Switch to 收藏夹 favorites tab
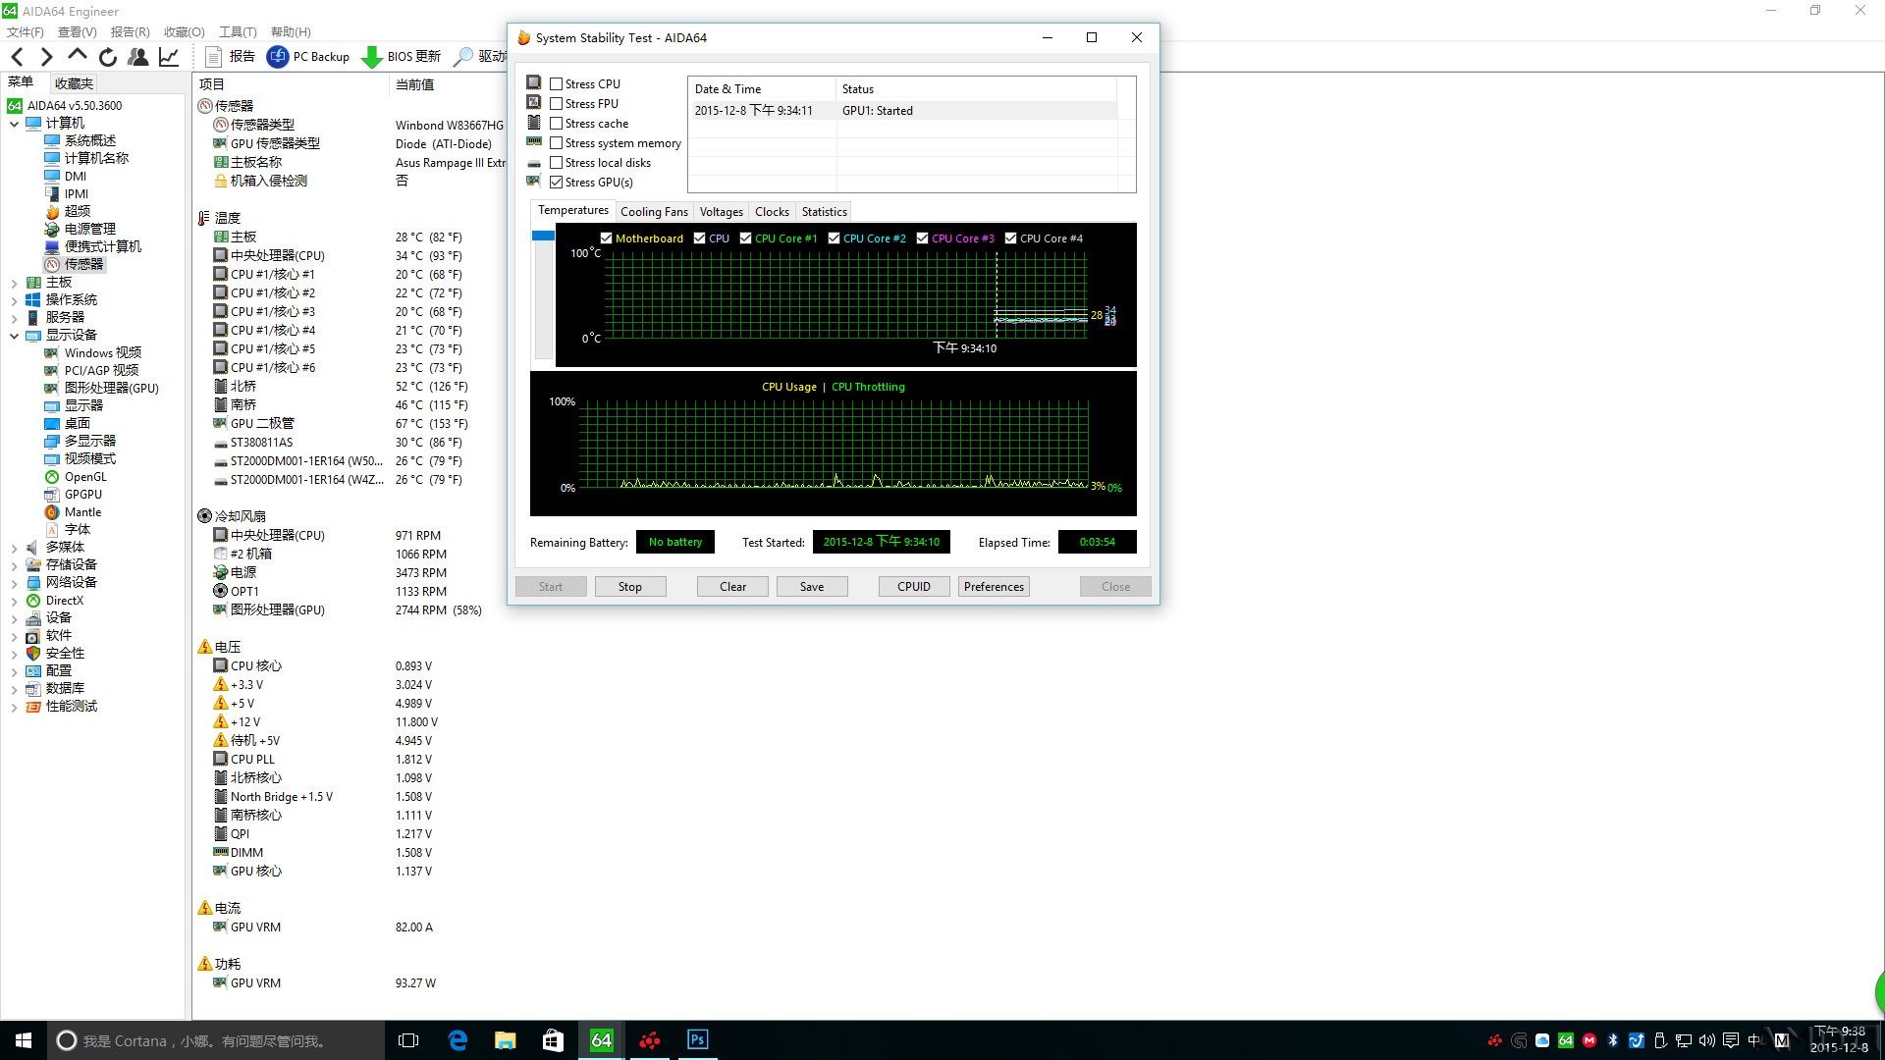The height and width of the screenshot is (1060, 1885). click(x=74, y=83)
